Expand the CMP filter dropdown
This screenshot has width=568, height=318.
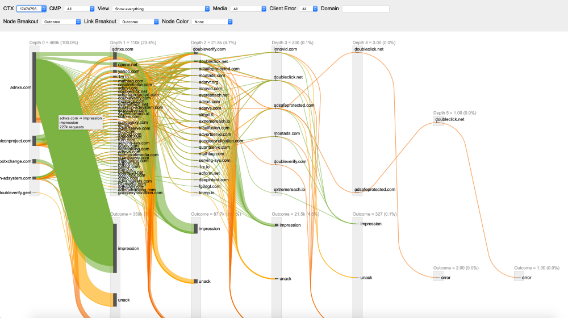[80, 9]
